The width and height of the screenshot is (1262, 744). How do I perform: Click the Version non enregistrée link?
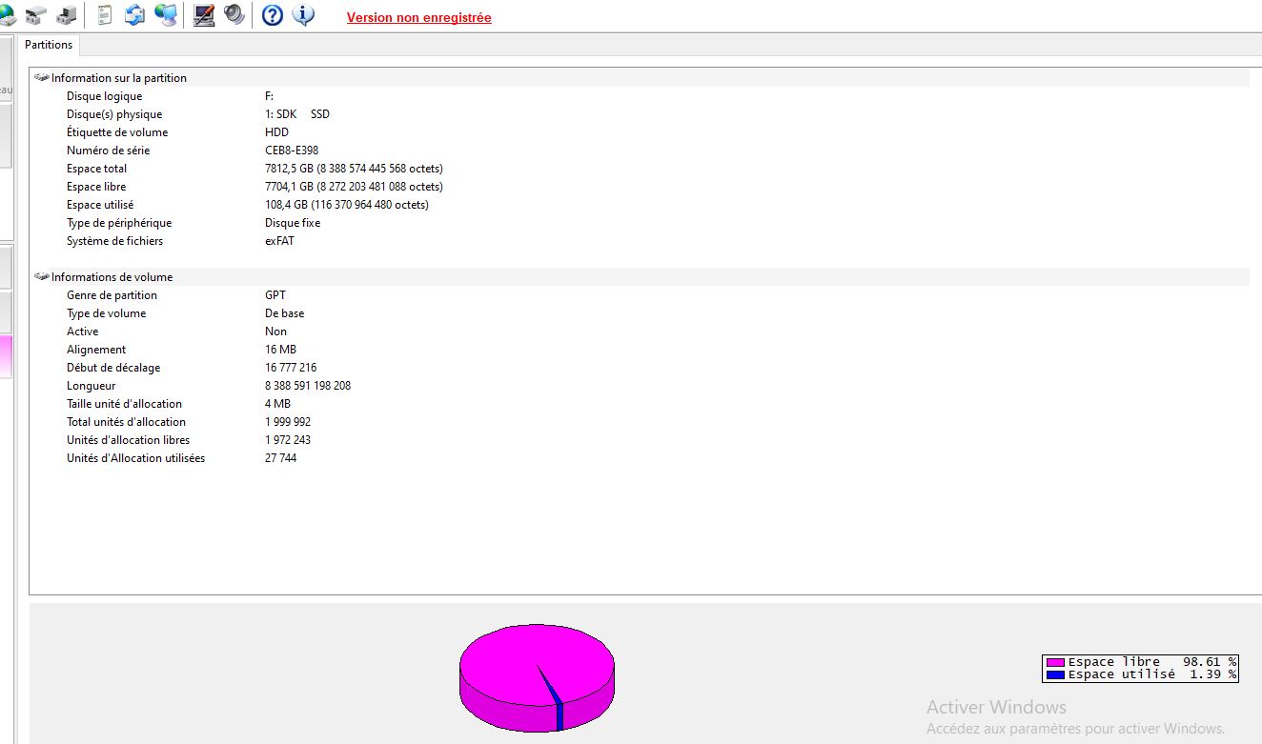(x=419, y=17)
